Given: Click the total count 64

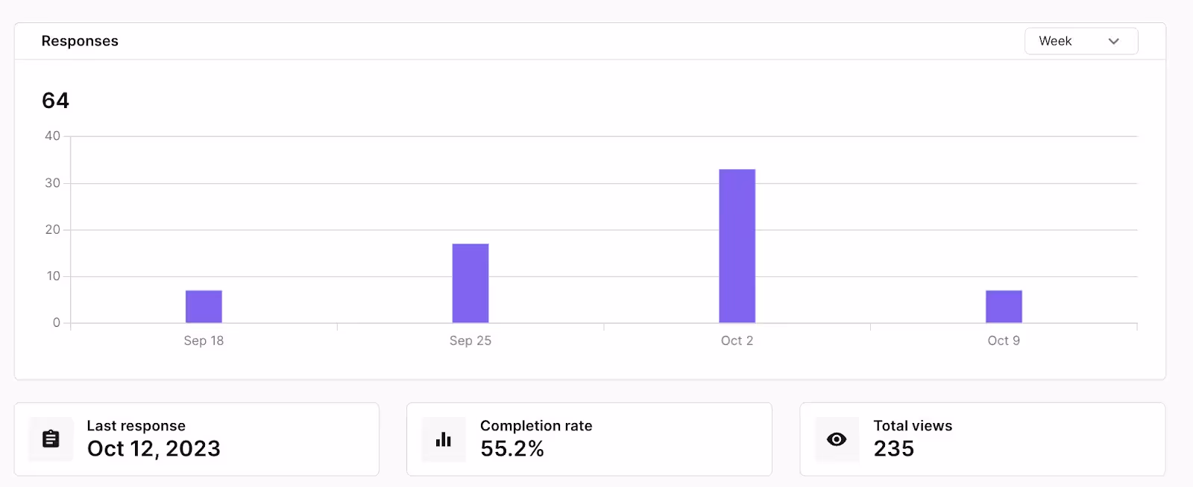Looking at the screenshot, I should 56,101.
